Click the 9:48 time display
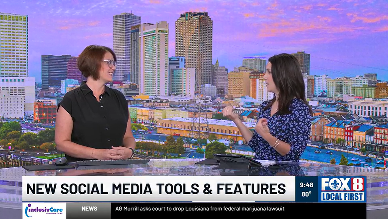 click(306, 185)
